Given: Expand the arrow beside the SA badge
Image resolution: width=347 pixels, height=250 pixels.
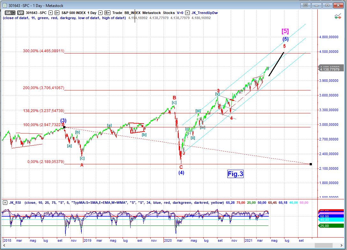Looking at the screenshot, I should 14,13.
